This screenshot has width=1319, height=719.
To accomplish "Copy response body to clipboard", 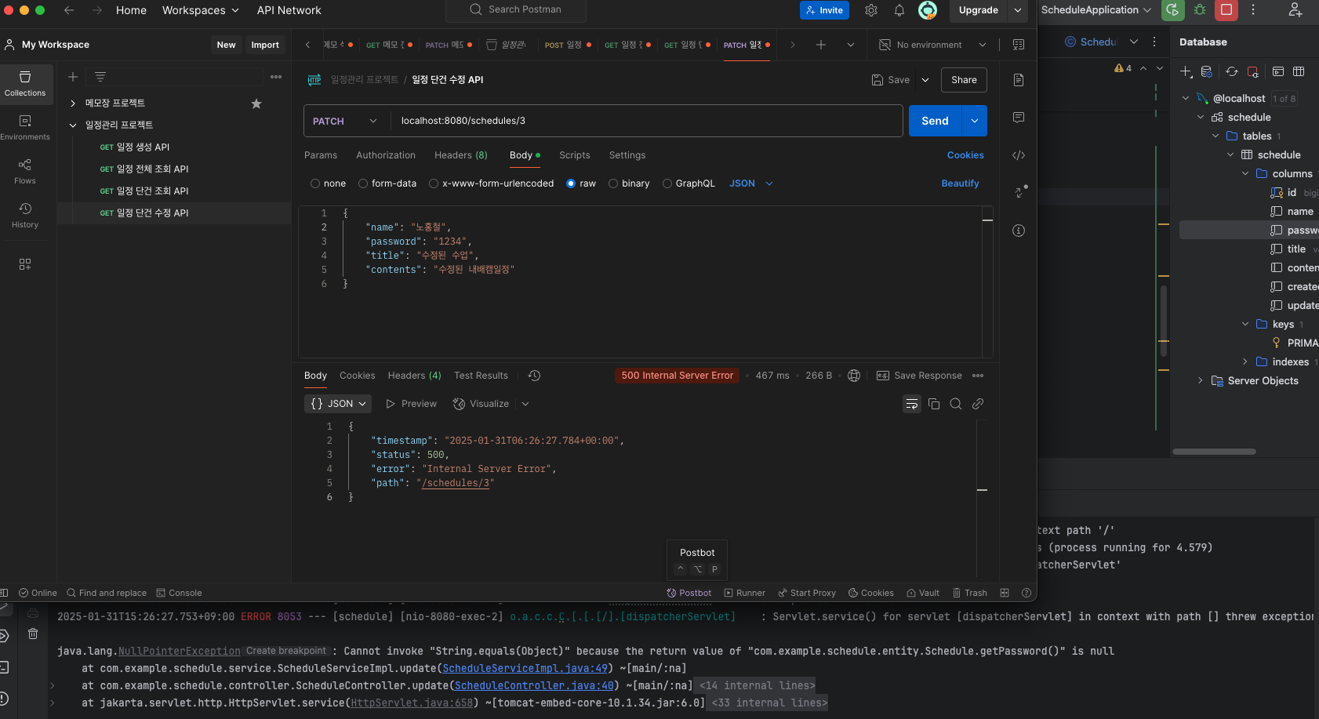I will 934,404.
